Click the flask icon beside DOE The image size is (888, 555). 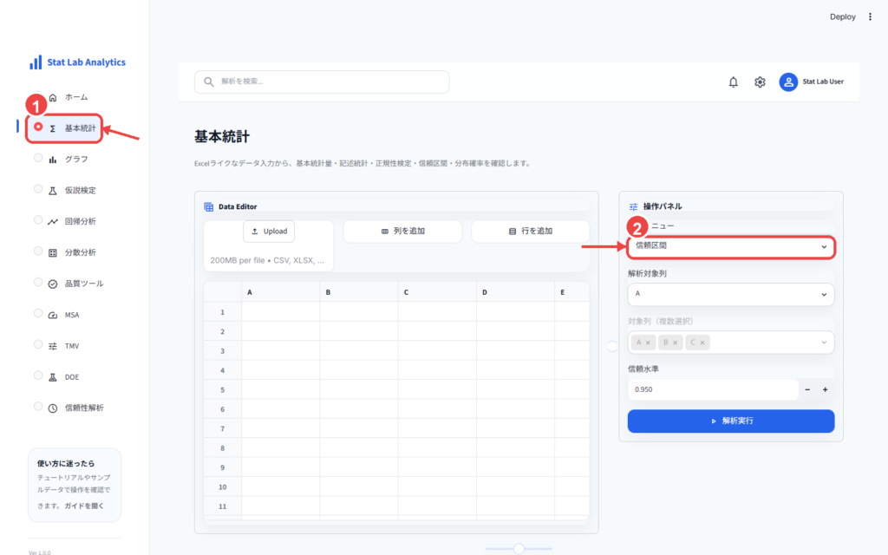tap(53, 377)
